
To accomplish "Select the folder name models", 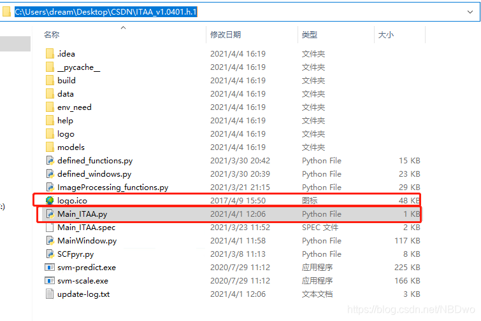I will click(71, 147).
